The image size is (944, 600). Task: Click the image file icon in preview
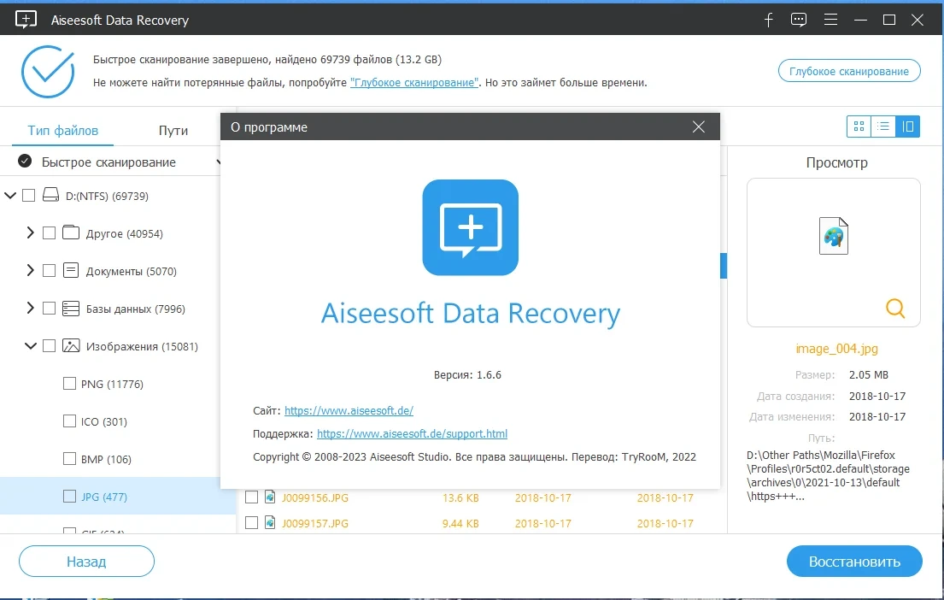pyautogui.click(x=834, y=236)
